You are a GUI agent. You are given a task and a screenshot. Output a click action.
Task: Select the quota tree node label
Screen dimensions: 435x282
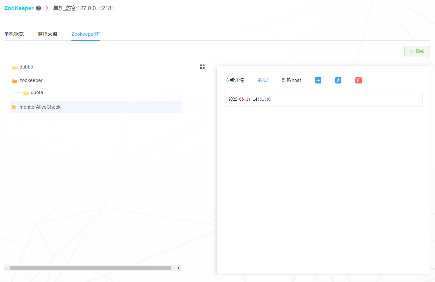(x=37, y=92)
